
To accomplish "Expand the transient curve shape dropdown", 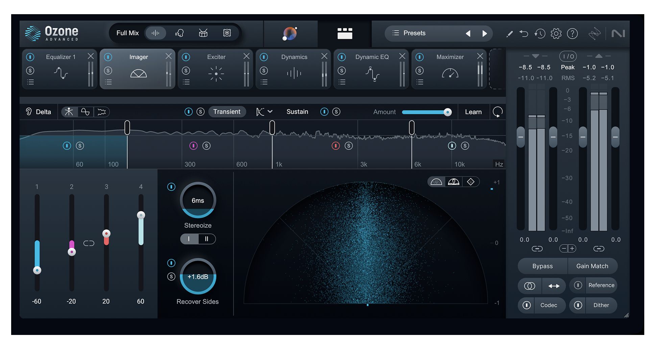I will tap(264, 112).
